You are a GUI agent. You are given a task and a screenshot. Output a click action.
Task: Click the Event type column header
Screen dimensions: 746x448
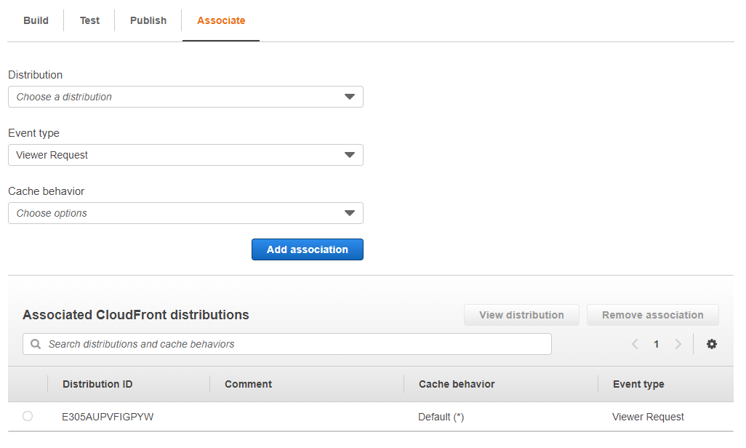pyautogui.click(x=638, y=384)
